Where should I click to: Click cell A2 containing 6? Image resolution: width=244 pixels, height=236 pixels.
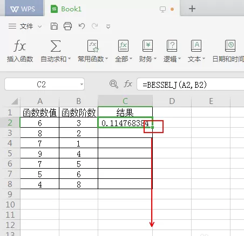point(40,123)
